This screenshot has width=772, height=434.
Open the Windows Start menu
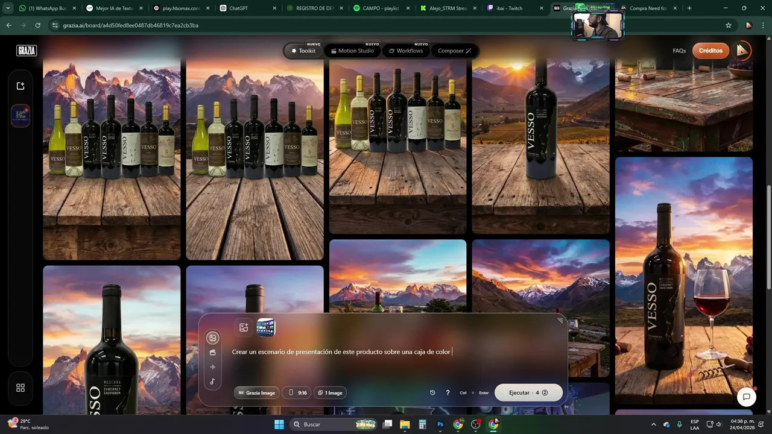coord(279,424)
